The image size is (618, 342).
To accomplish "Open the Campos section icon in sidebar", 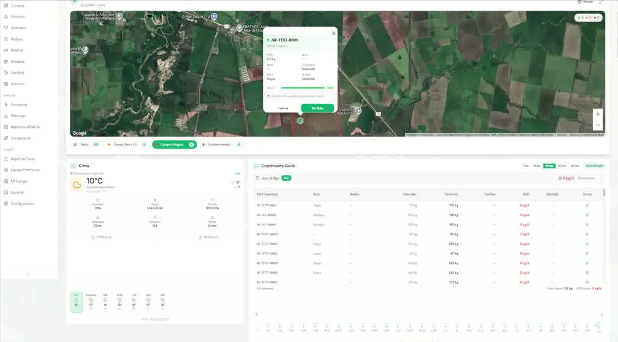I will tap(6, 5).
